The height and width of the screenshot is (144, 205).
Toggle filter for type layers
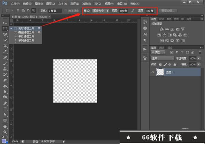[182, 52]
